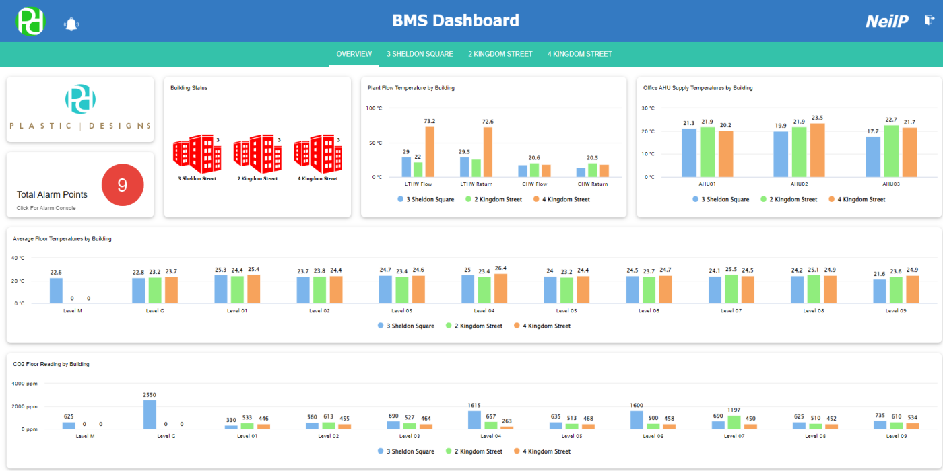Click the AHU02 orange temperature bar
The image size is (943, 471).
tap(819, 149)
